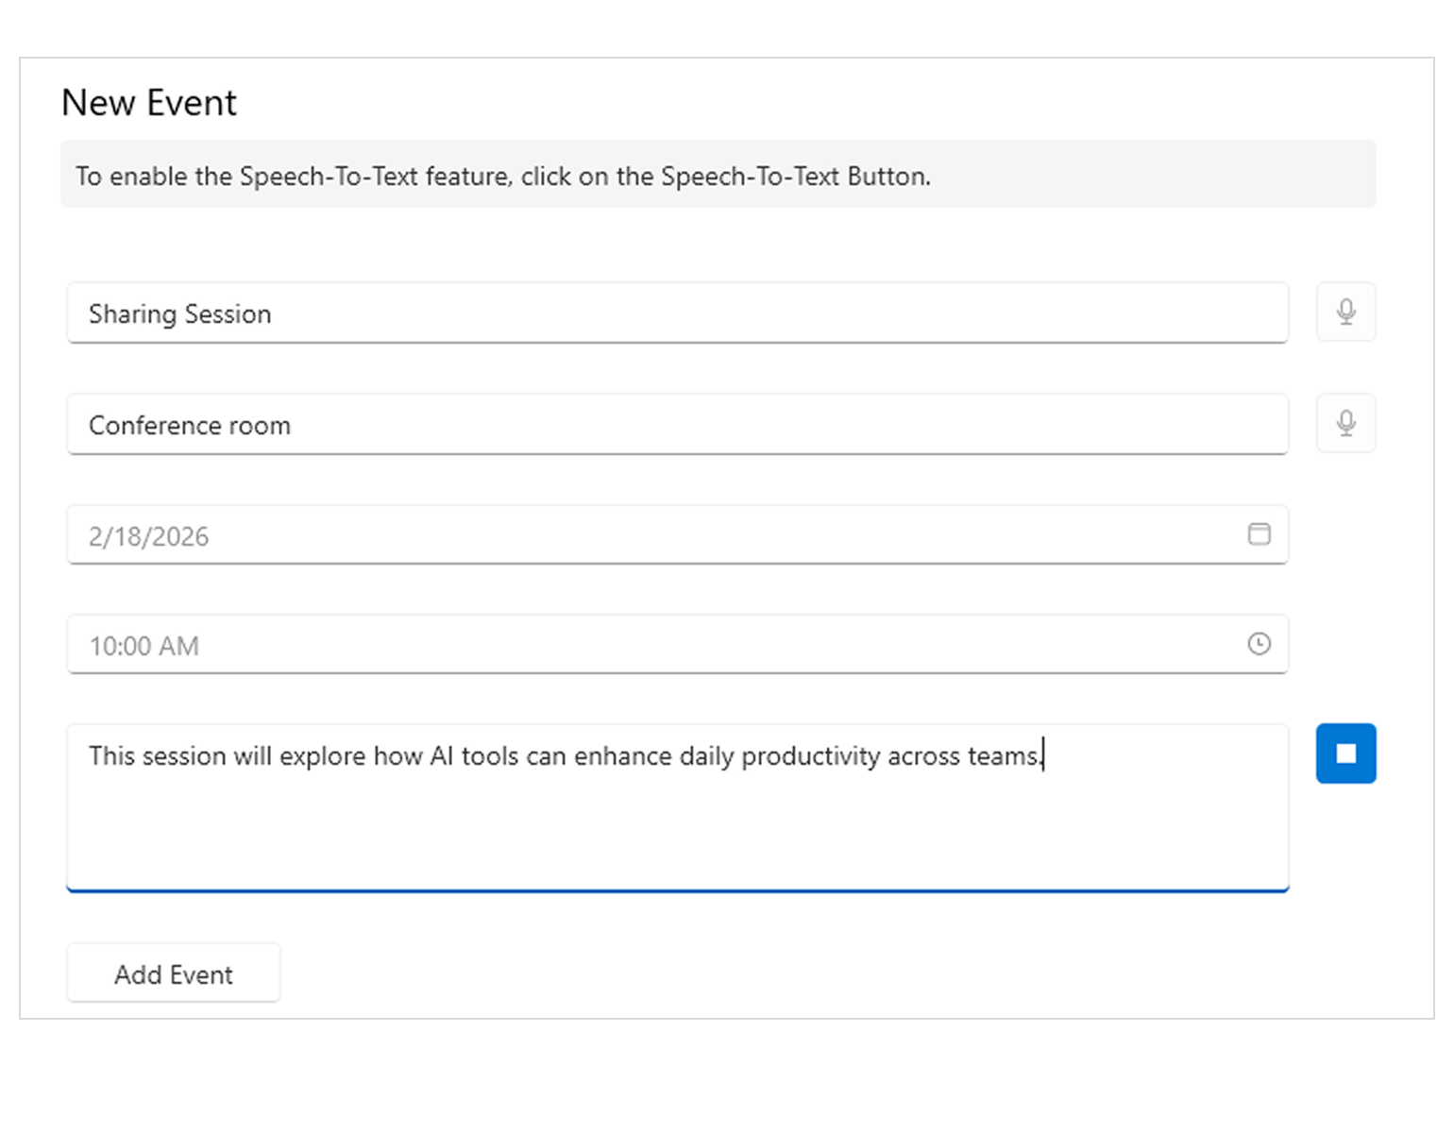Image resolution: width=1454 pixels, height=1133 pixels.
Task: Turn off voice input for the description
Action: coord(1345,753)
